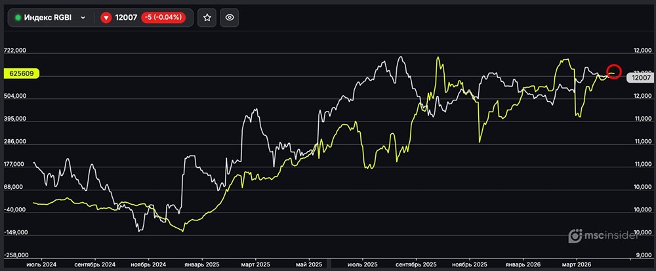The height and width of the screenshot is (271, 656).
Task: Open the Индекс RGBI dropdown chevron
Action: [x=83, y=18]
